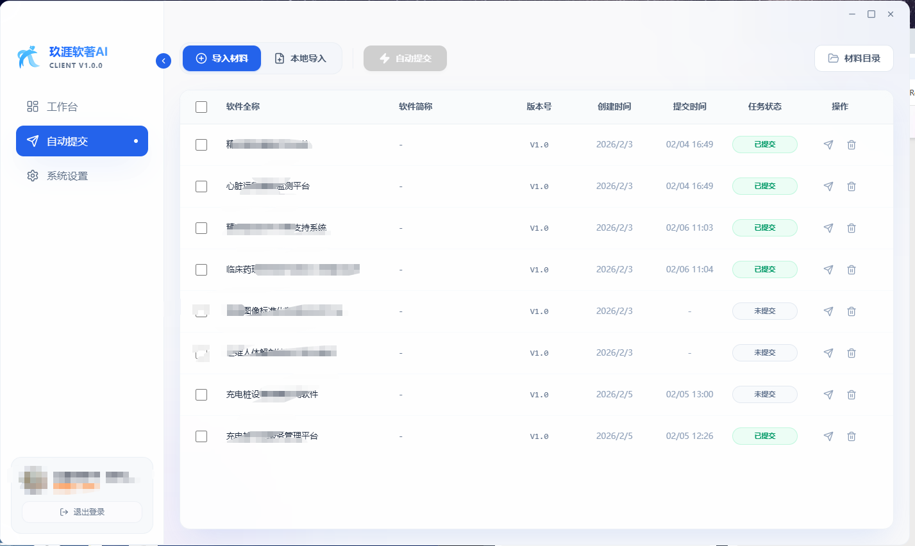
Task: Collapse the sidebar with the chevron arrow
Action: [164, 60]
